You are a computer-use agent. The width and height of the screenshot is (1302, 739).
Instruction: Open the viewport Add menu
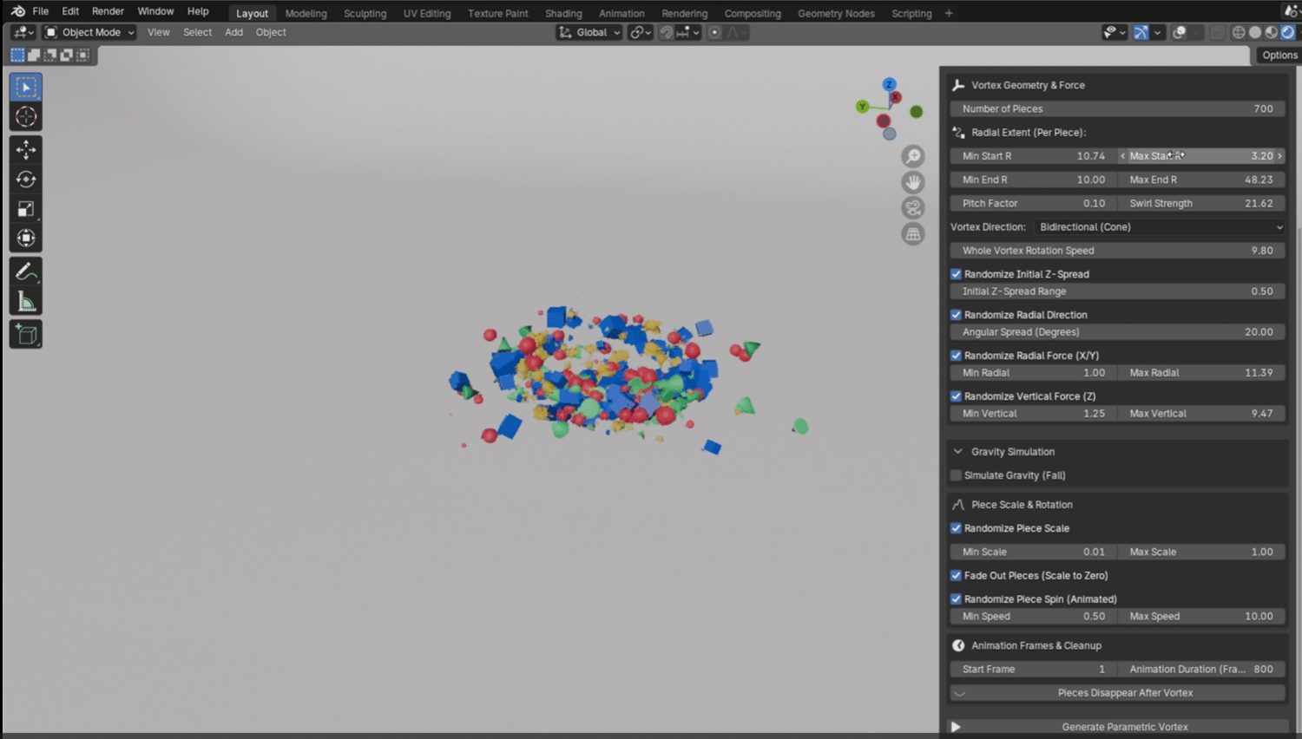point(233,32)
